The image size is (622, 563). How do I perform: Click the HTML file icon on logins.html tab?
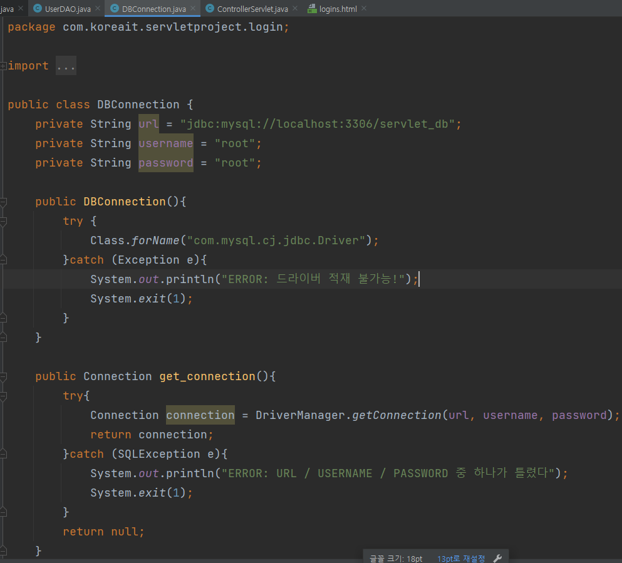coord(312,8)
